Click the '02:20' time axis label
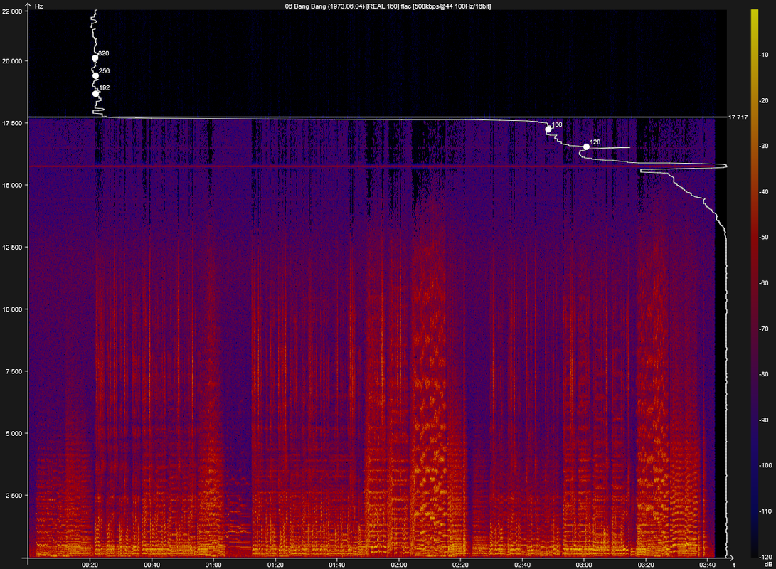 [460, 565]
